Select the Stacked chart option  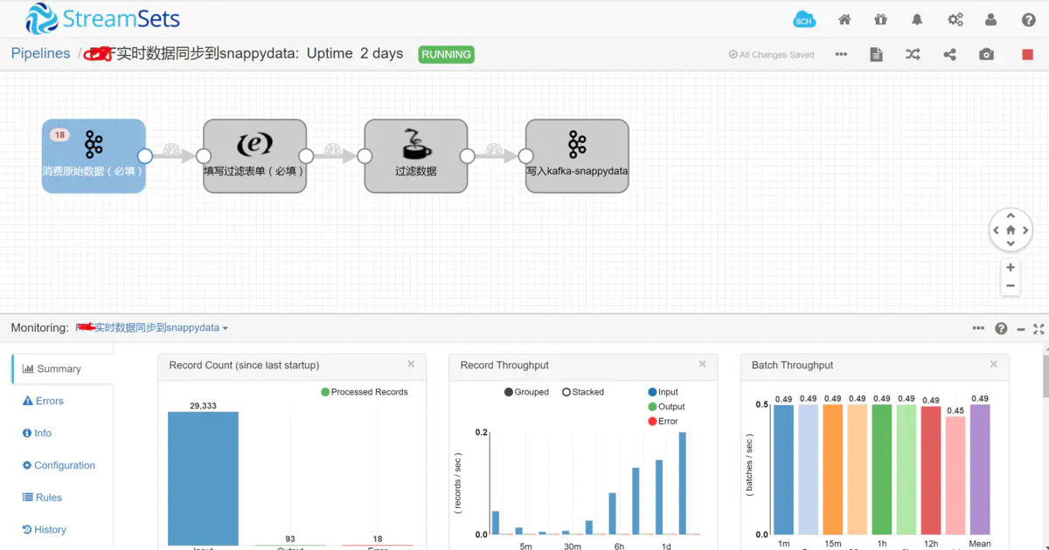tap(582, 392)
